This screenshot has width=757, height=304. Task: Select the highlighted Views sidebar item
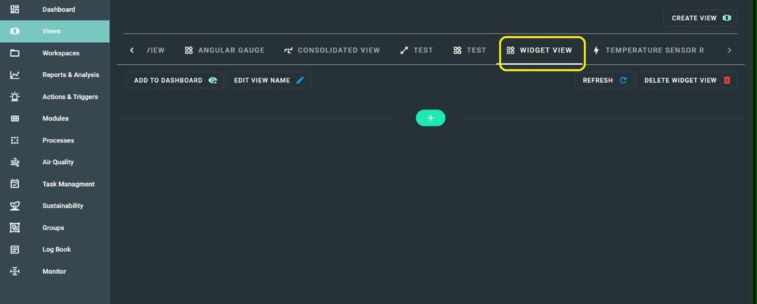coord(55,31)
